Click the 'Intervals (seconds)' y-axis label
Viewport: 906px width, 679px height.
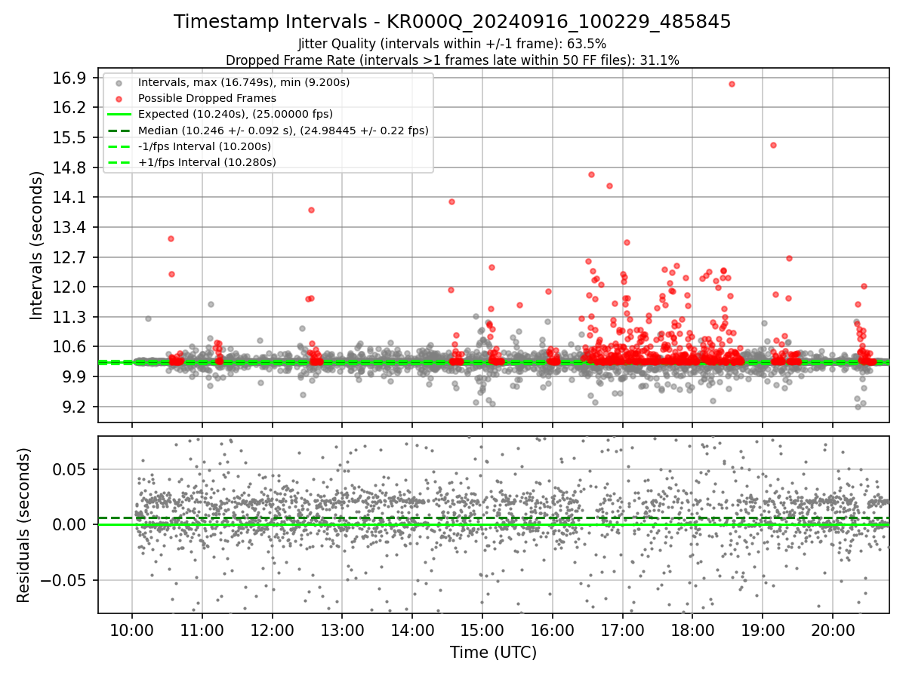tap(36, 245)
